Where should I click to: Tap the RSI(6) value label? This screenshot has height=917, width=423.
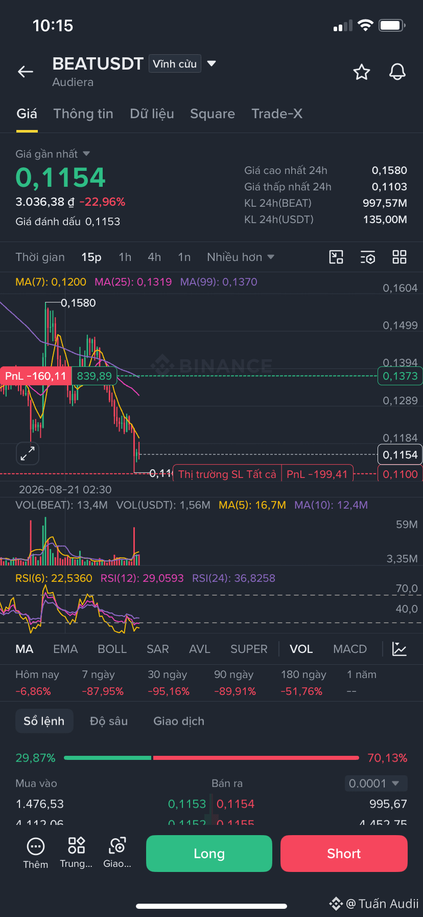coord(54,578)
